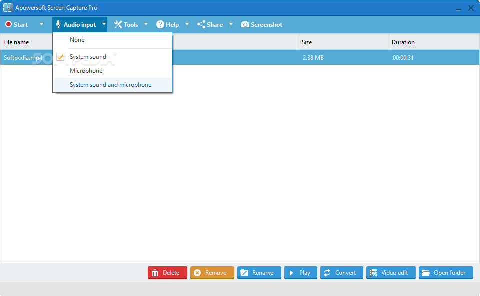
Task: Click the Rename button label
Action: (x=263, y=273)
